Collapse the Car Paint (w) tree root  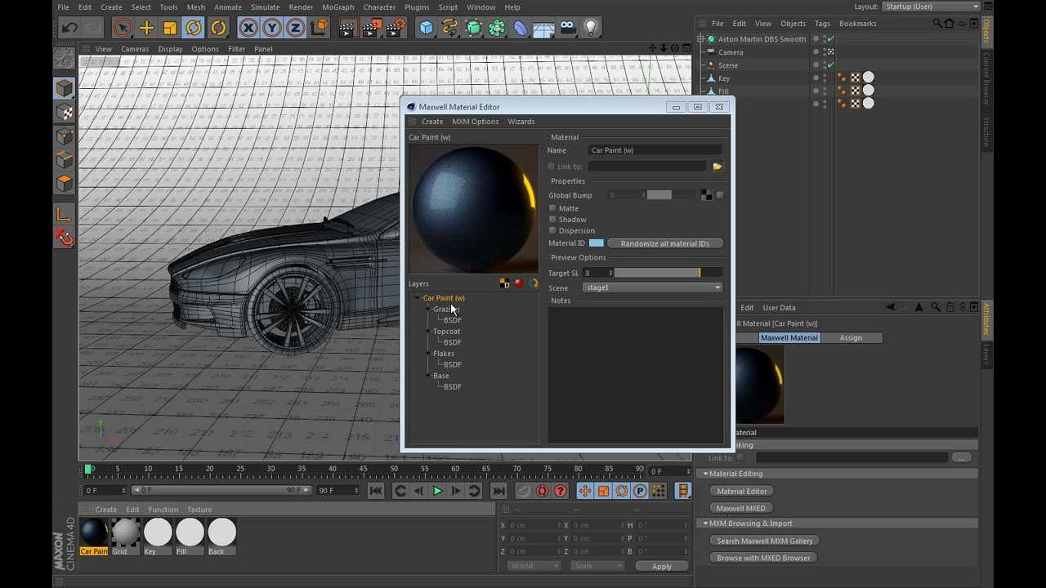tap(418, 298)
